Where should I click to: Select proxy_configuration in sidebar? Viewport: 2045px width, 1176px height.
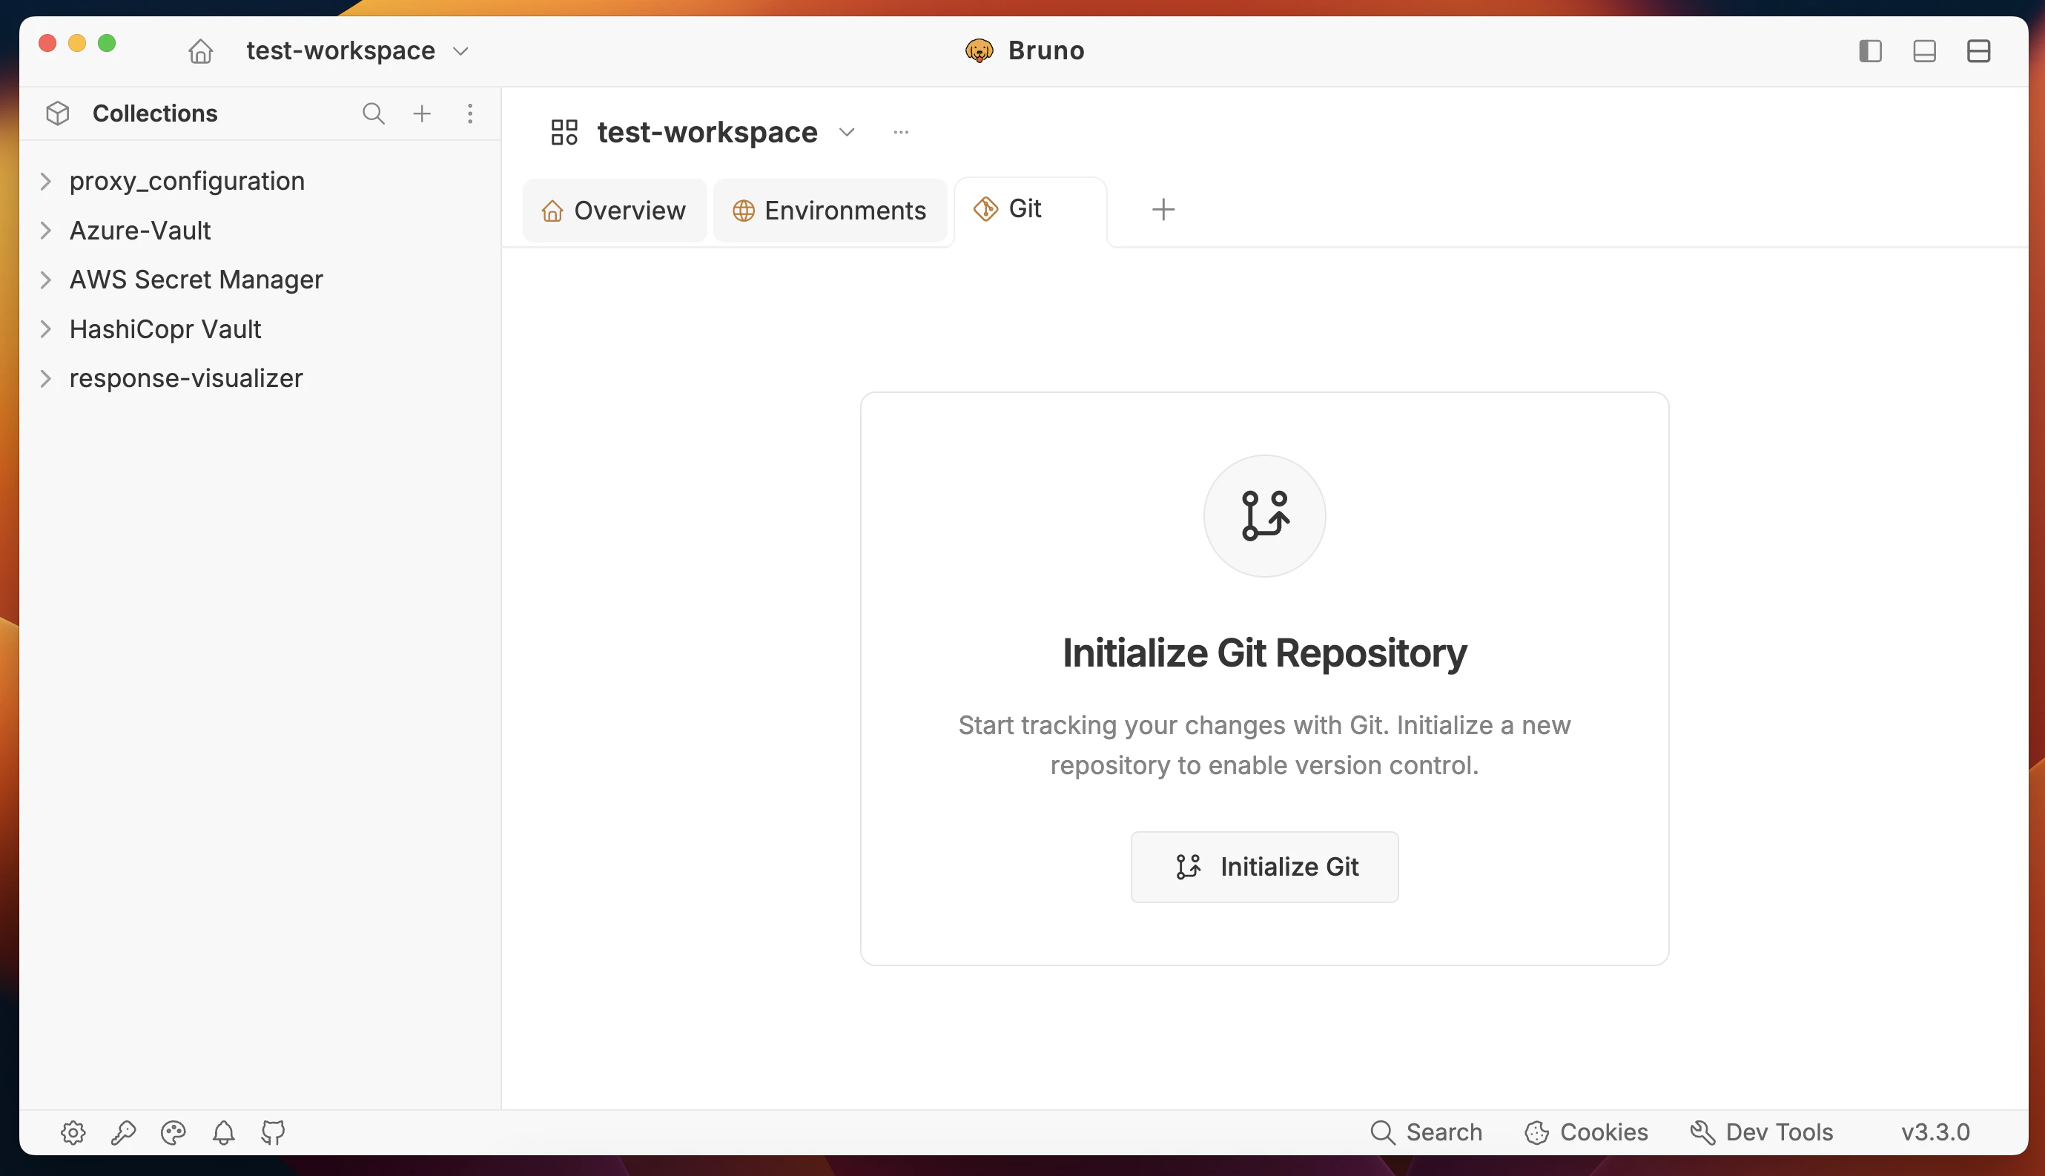(188, 181)
